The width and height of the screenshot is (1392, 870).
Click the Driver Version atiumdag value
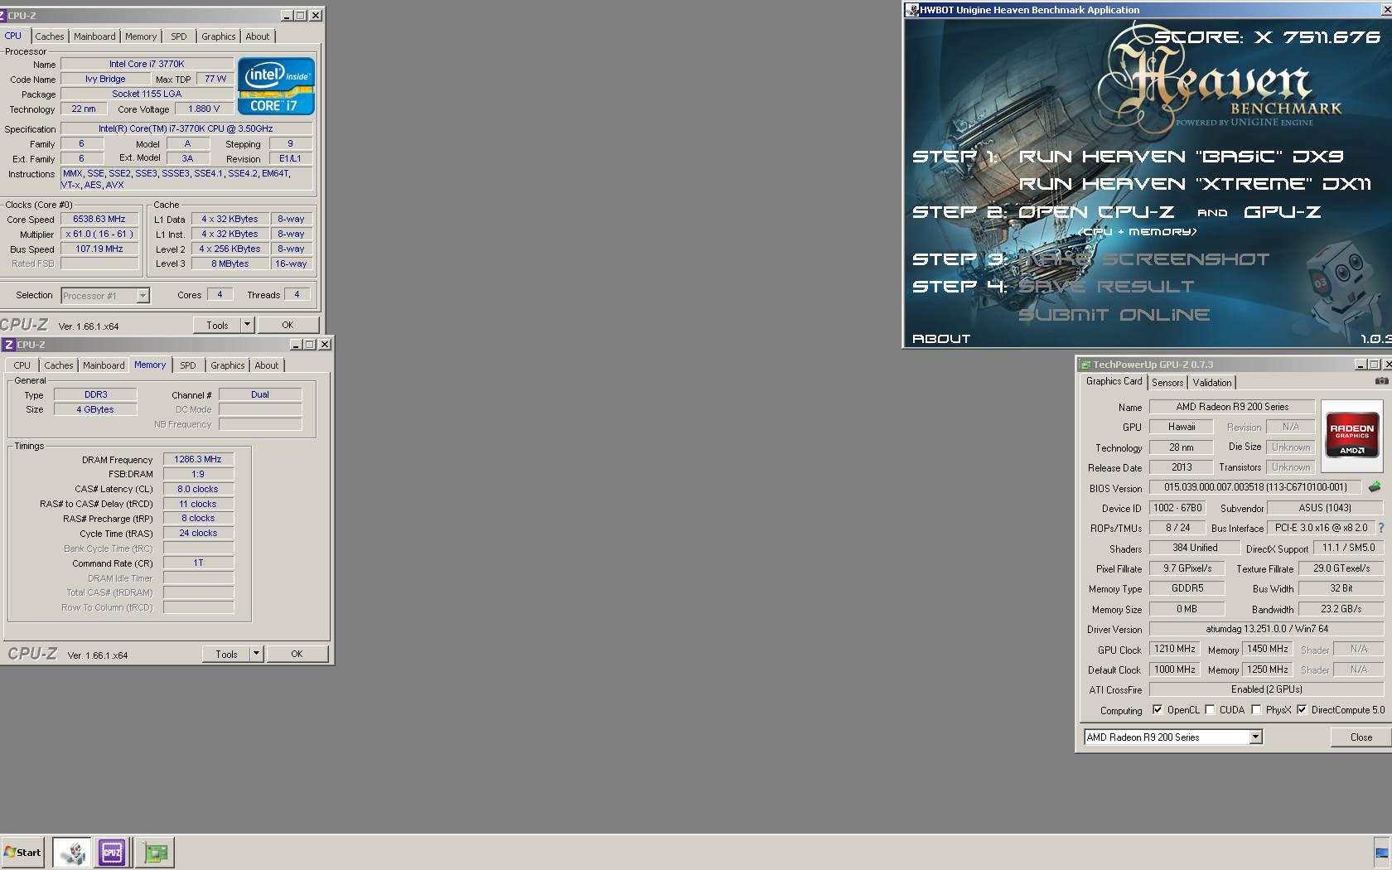(x=1266, y=629)
